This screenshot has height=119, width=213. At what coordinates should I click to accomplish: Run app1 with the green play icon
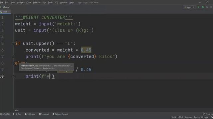click(198, 7)
